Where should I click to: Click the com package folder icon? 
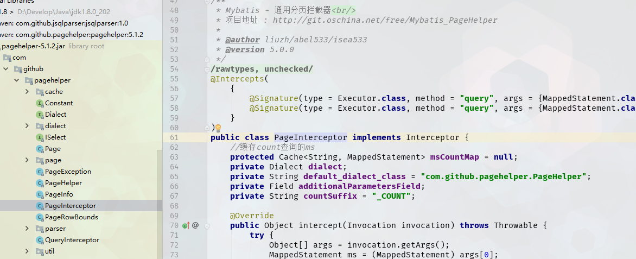click(x=7, y=58)
